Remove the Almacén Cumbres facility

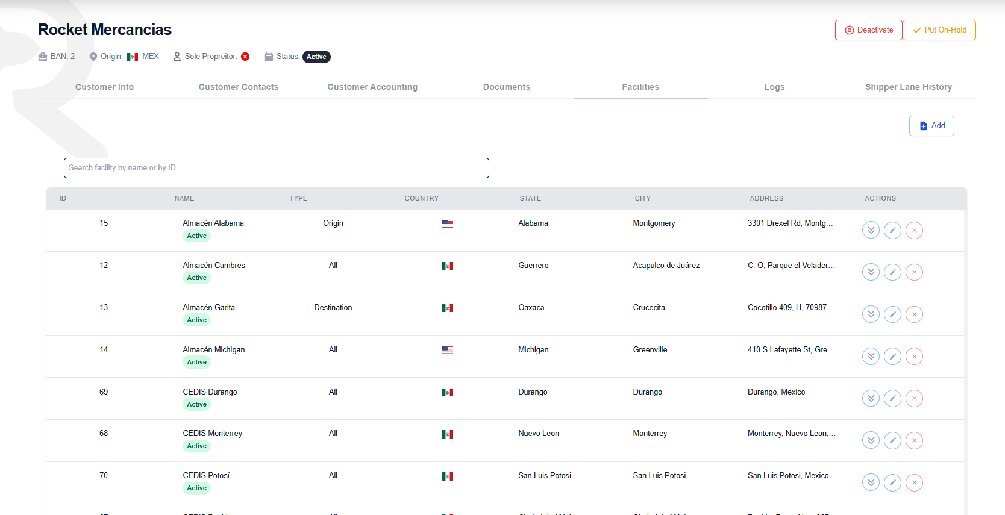click(914, 272)
